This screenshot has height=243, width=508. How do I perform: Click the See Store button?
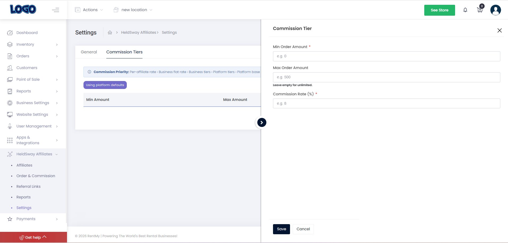[x=439, y=10]
